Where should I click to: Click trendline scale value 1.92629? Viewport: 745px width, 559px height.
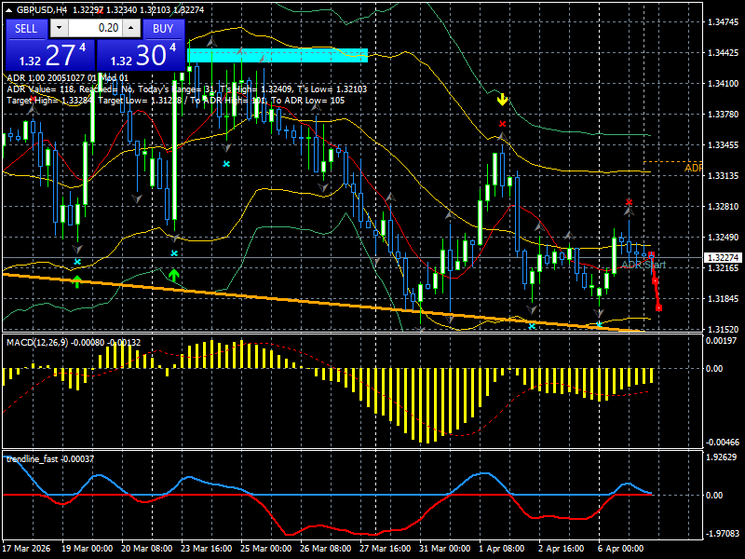click(722, 457)
